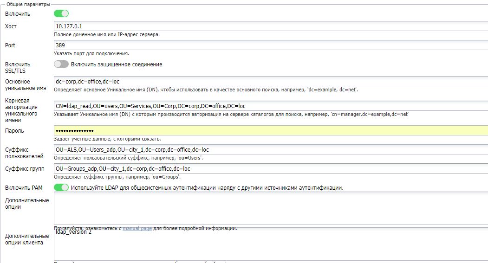Focus the Port field showing 389

pyautogui.click(x=269, y=45)
